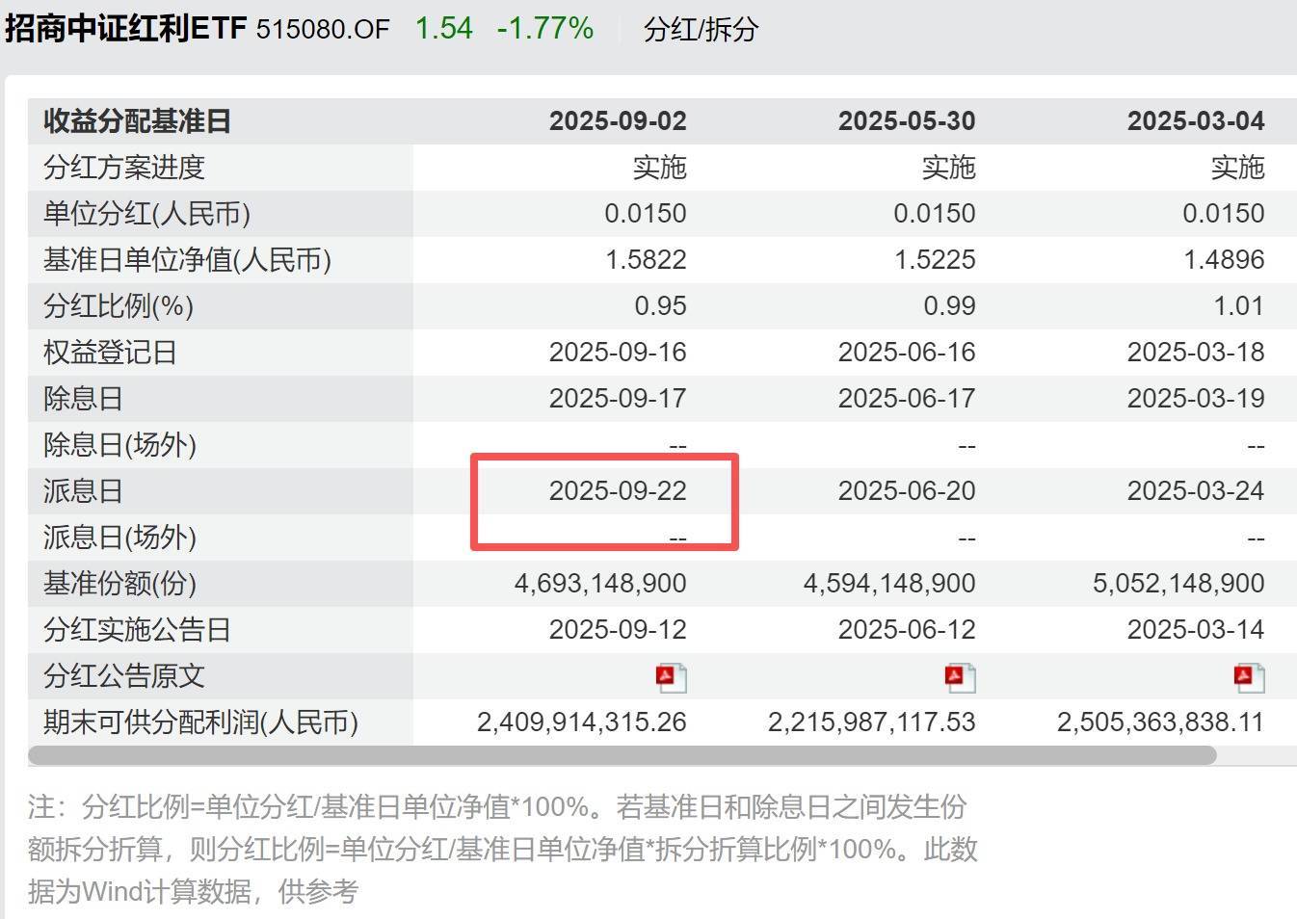Open the 2025-03-04 dividend announcement PDF

pyautogui.click(x=1249, y=677)
